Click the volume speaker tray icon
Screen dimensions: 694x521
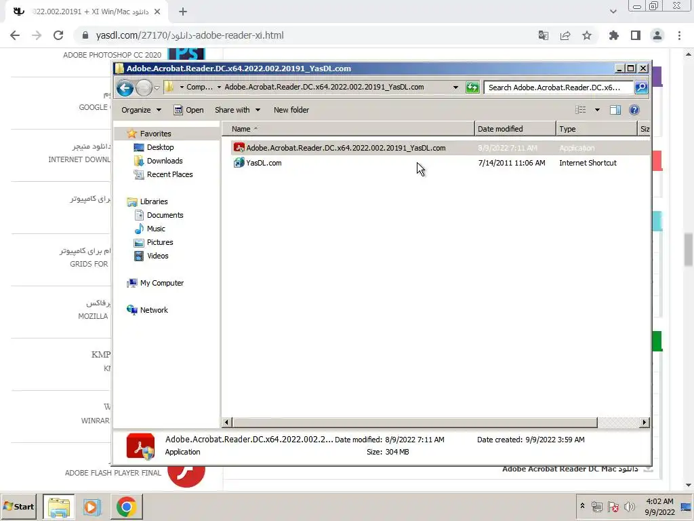pos(630,506)
